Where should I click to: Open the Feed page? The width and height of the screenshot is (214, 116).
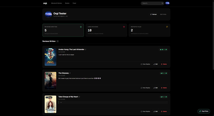pos(74,3)
